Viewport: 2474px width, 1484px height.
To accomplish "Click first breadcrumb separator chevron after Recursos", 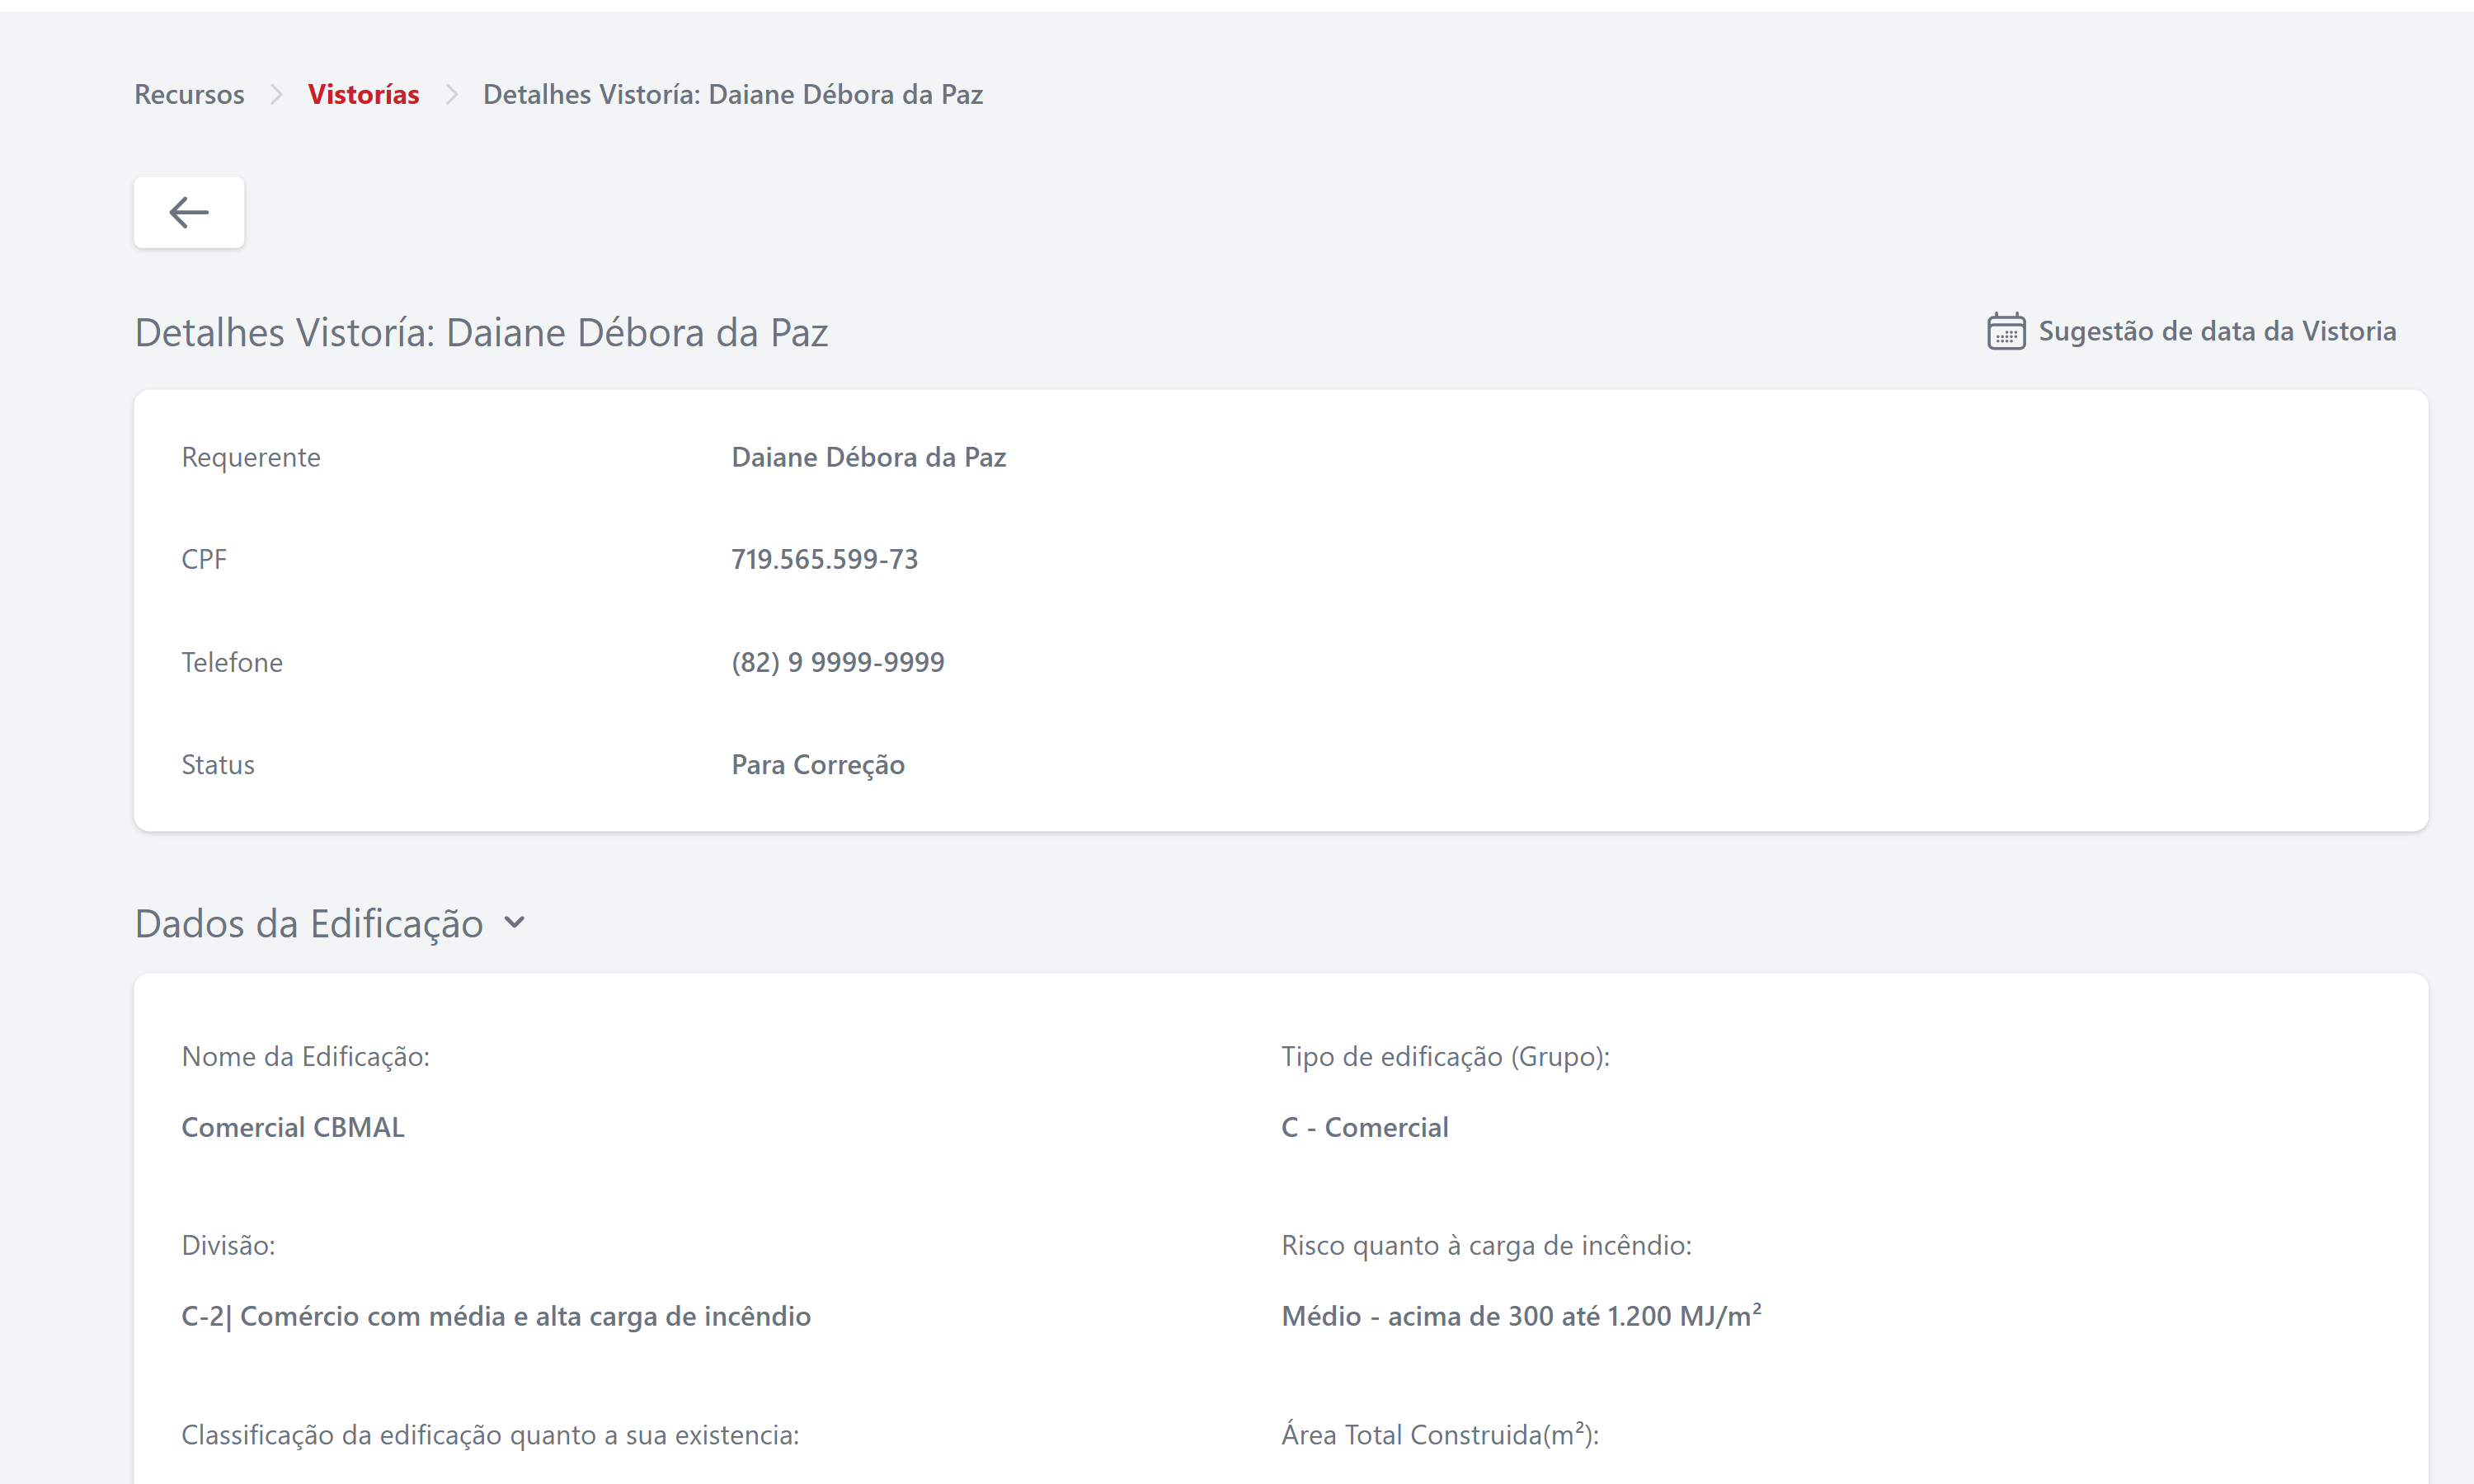I will pos(276,94).
